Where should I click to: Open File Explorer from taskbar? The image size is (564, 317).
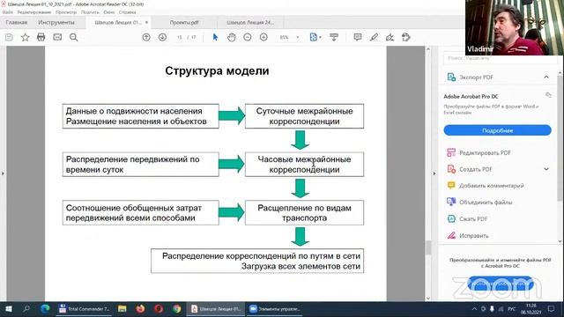pyautogui.click(x=122, y=309)
